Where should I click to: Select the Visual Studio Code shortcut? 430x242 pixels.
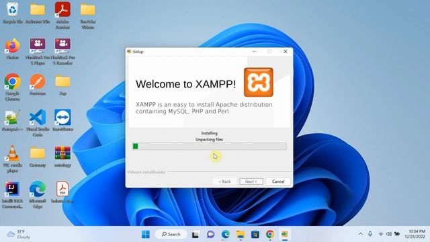click(38, 123)
